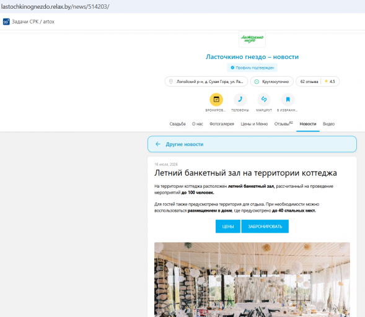Open the Задачи СРК / artox bookmark
Image resolution: width=365 pixels, height=317 pixels.
point(29,22)
